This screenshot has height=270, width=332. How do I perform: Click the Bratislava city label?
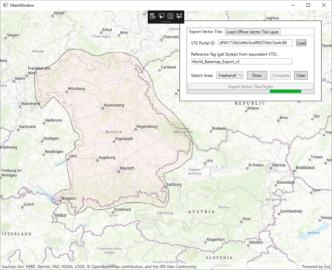(305, 168)
